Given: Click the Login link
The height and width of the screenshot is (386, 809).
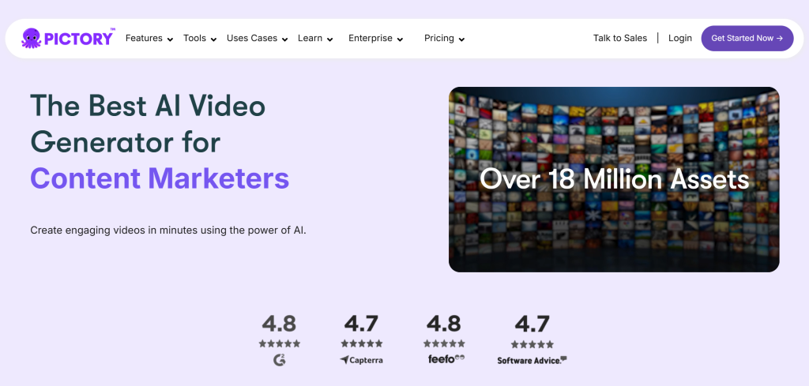Looking at the screenshot, I should click(680, 38).
